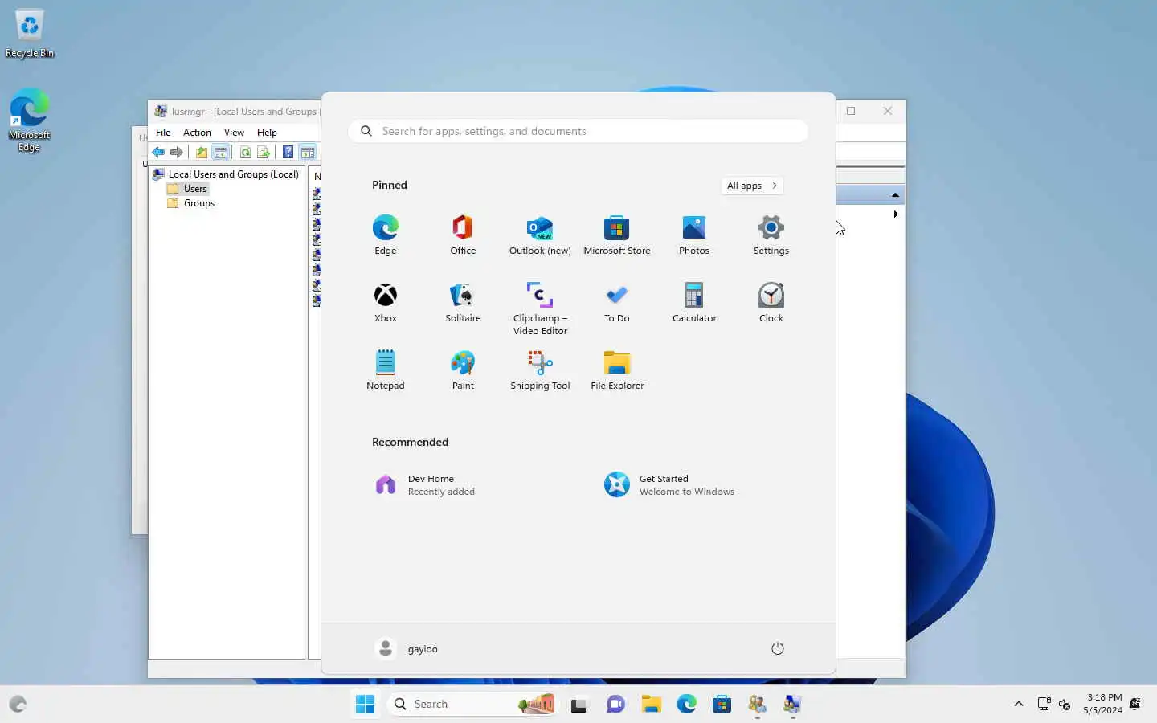Open the View menu in lusrmgr
1157x723 pixels.
pos(234,133)
